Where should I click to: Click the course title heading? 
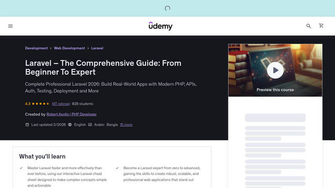click(103, 67)
